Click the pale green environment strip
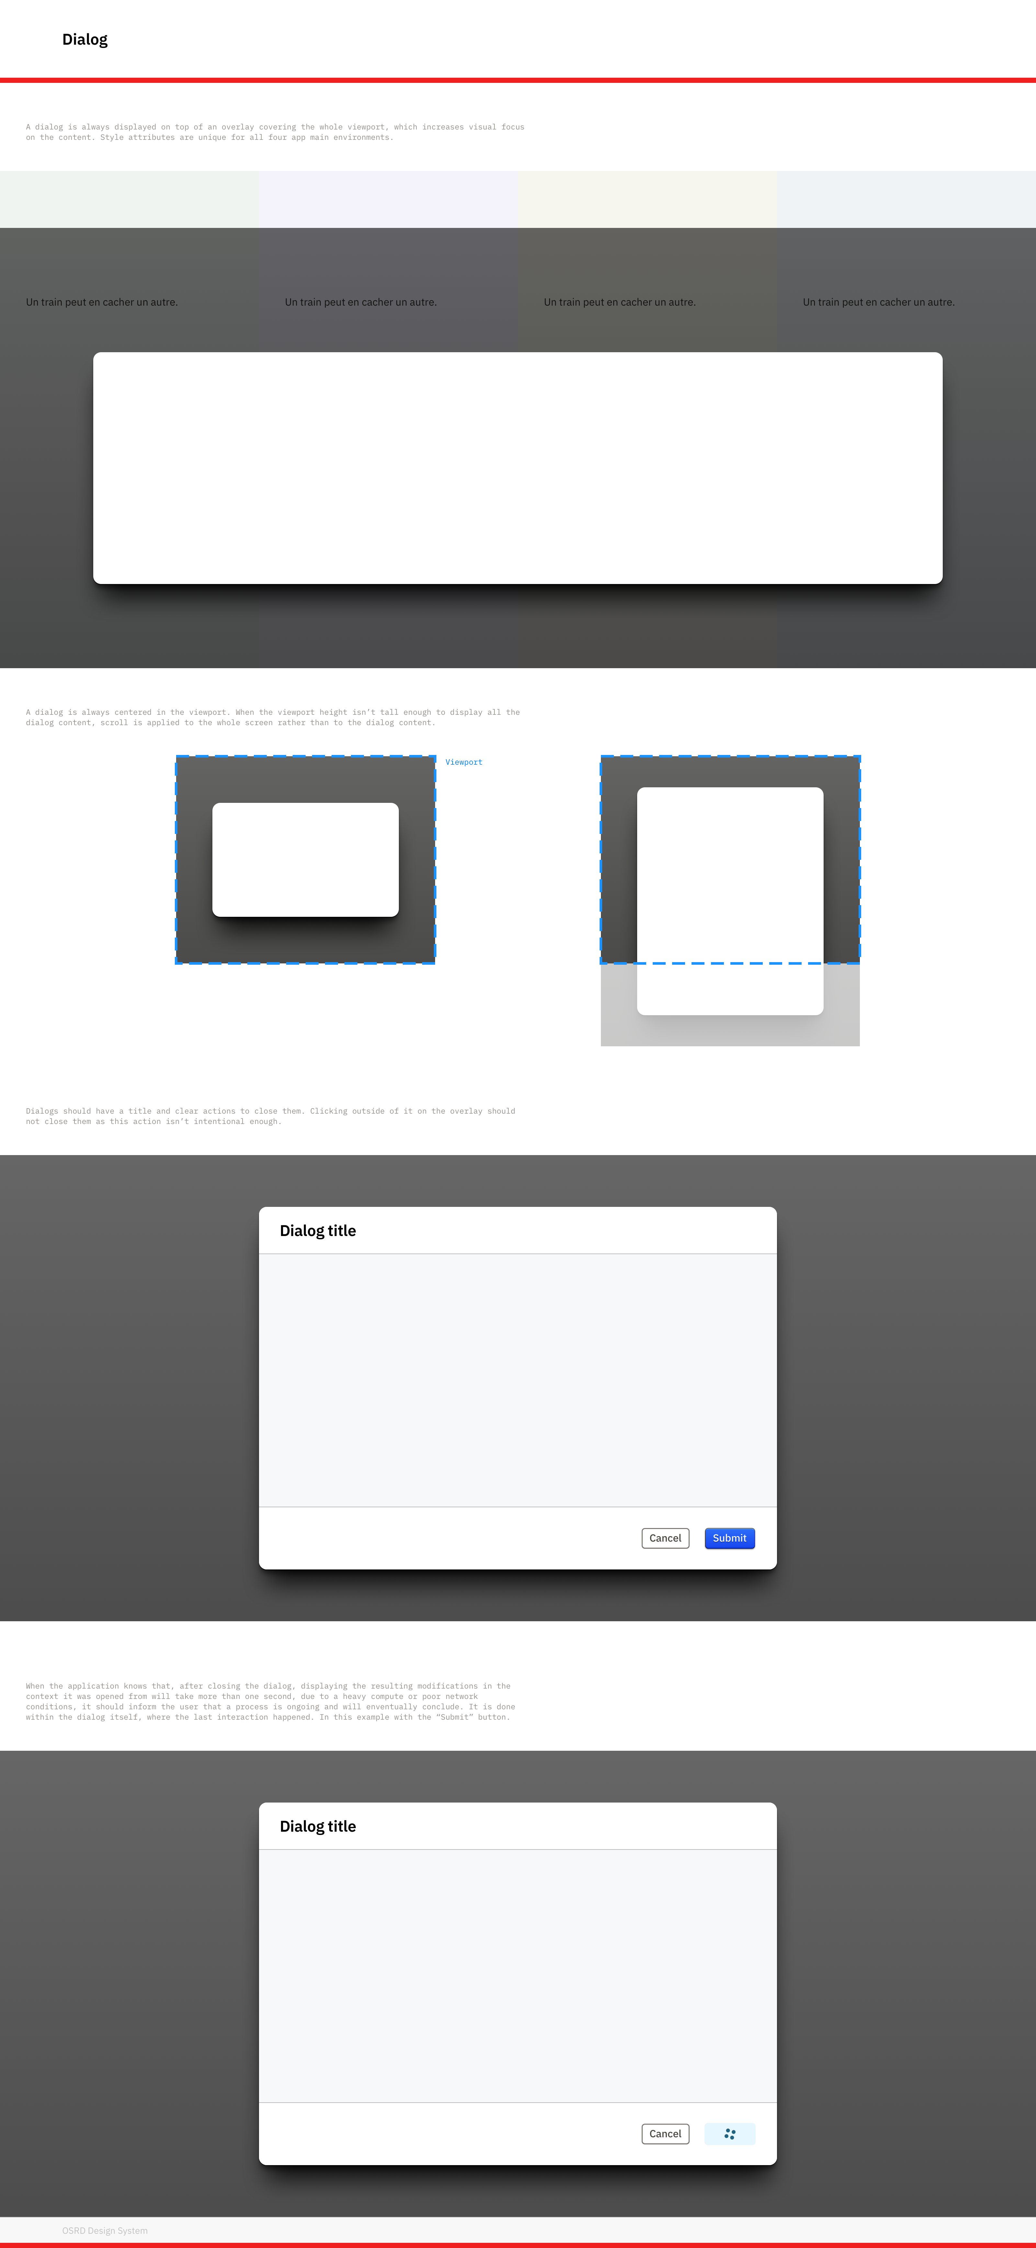This screenshot has height=2248, width=1036. [x=129, y=199]
